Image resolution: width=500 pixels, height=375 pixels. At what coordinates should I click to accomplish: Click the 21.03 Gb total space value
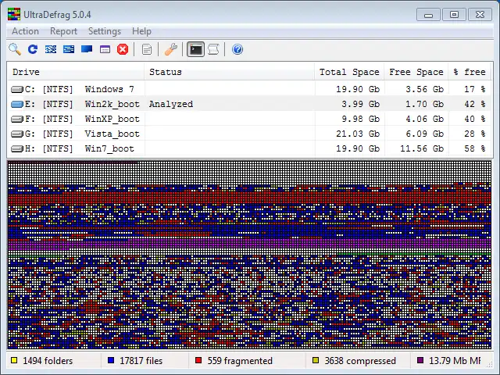(358, 134)
